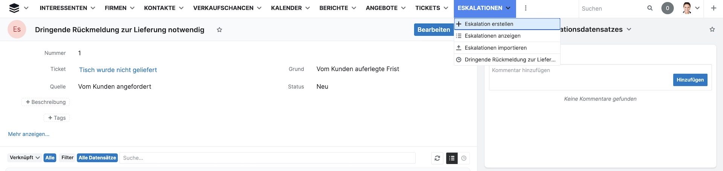Click the Kommentar hinzufügen text field
Image resolution: width=723 pixels, height=171 pixels.
click(580, 77)
